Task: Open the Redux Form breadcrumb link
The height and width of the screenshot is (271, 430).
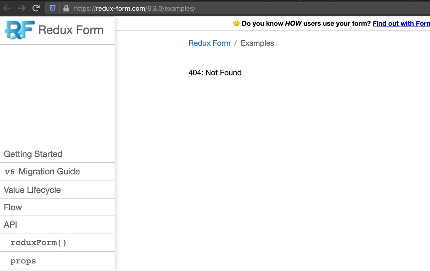Action: [210, 43]
